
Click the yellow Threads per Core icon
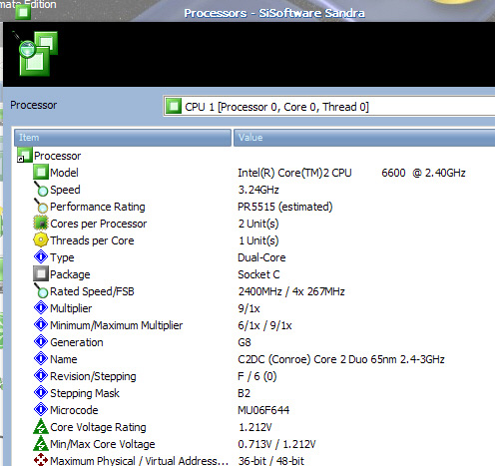click(41, 240)
